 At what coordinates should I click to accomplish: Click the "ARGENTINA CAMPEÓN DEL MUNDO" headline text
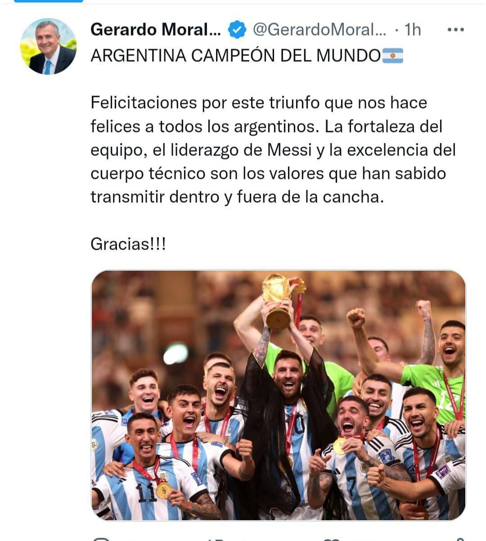tap(236, 56)
